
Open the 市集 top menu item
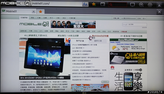tap(39, 18)
